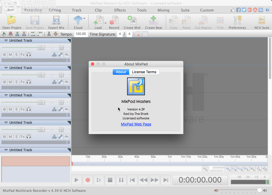Toggle headphone monitor on first Untitled Track
The image size is (272, 195).
[x=29, y=55]
